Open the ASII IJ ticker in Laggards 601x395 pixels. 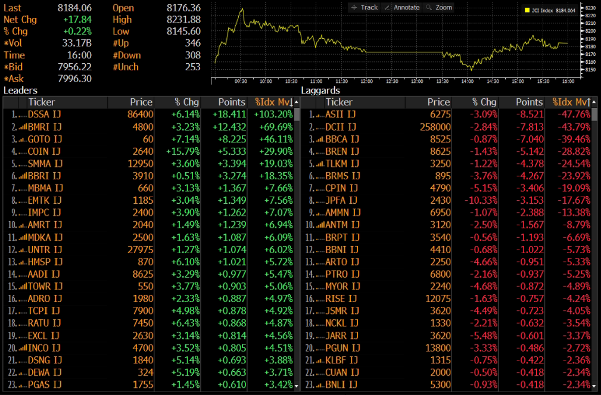click(x=340, y=114)
